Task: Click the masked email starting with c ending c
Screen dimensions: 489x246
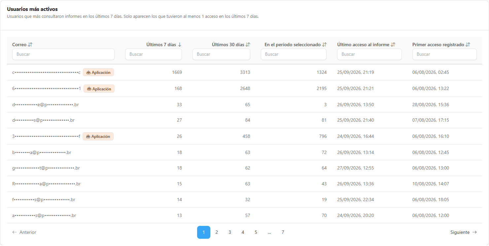Action: 47,72
